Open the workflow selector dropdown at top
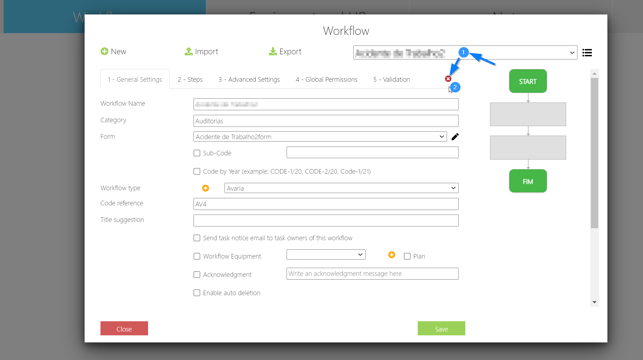643x360 pixels. (x=465, y=52)
